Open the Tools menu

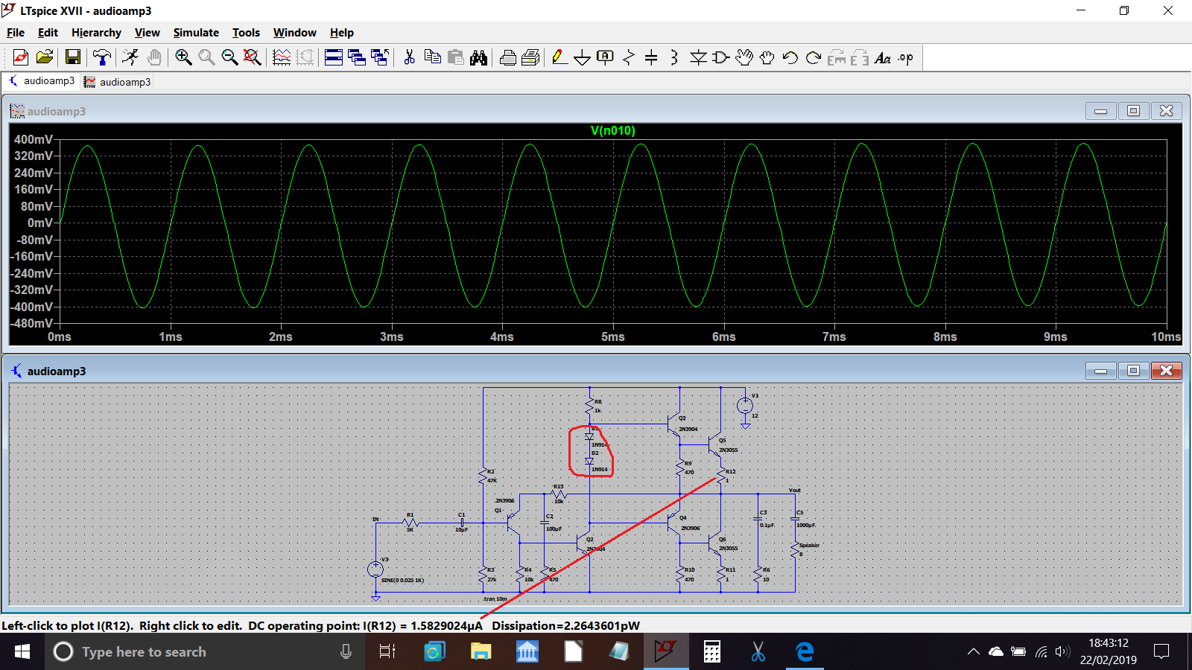246,33
